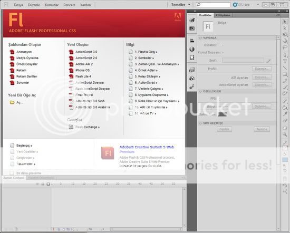Switch to the Kütüphane tab
The image size is (290, 233).
coord(223,15)
